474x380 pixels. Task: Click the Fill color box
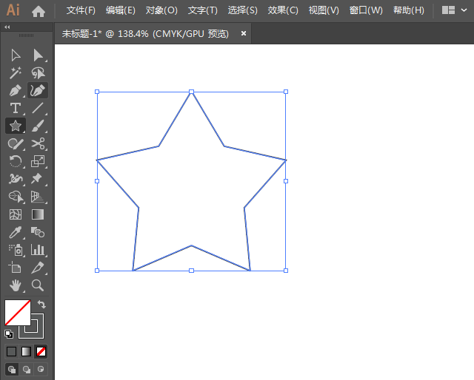pos(17,313)
